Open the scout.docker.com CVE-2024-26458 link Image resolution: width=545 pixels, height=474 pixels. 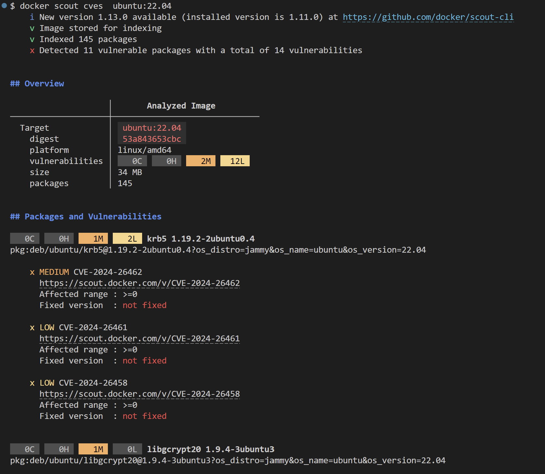pos(140,394)
